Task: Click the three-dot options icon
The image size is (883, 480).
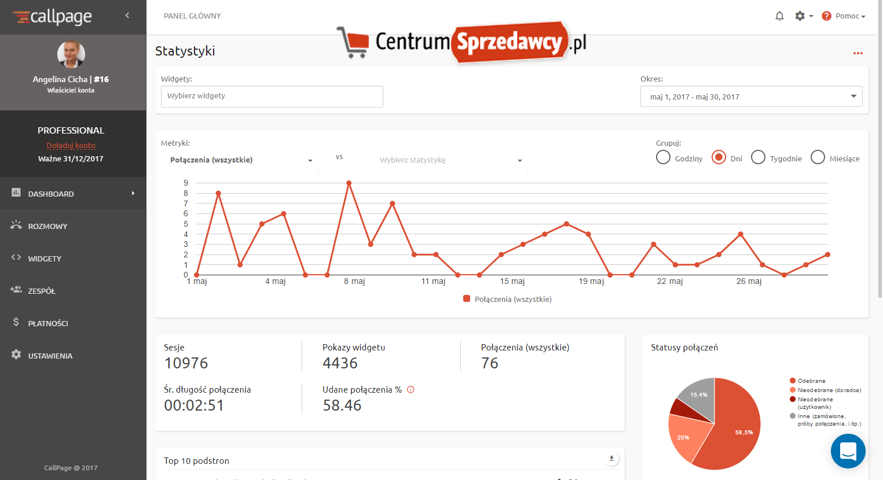Action: 858,53
